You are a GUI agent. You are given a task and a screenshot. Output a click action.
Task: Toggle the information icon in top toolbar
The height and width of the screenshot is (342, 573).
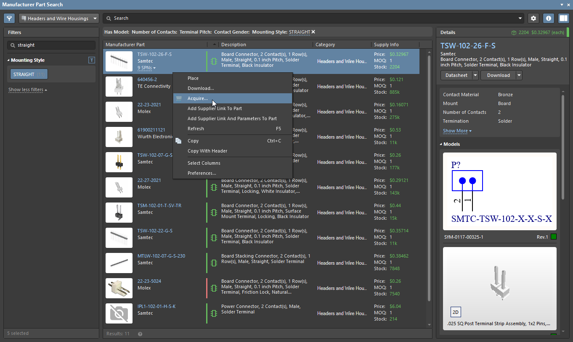(548, 18)
